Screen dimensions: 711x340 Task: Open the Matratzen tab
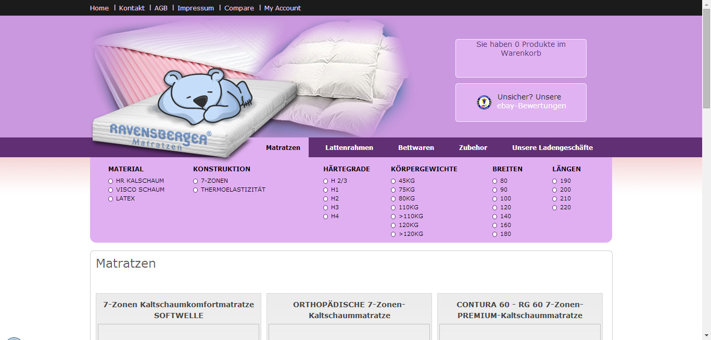[283, 147]
